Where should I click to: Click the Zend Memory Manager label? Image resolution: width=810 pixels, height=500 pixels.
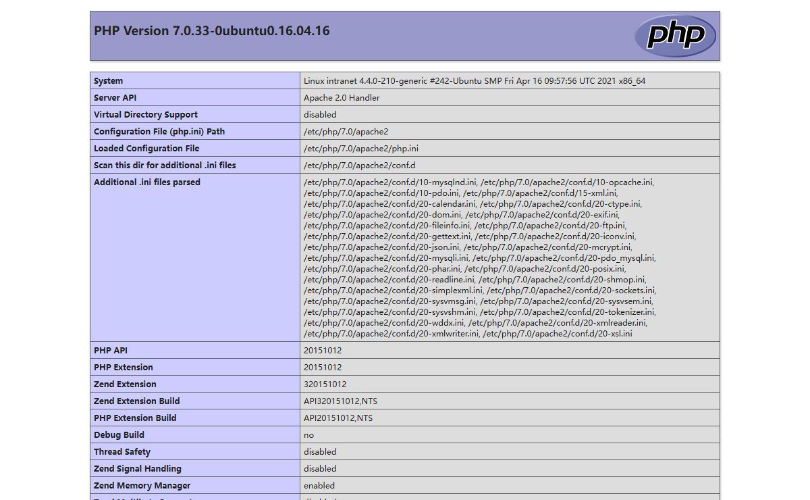[x=142, y=485]
